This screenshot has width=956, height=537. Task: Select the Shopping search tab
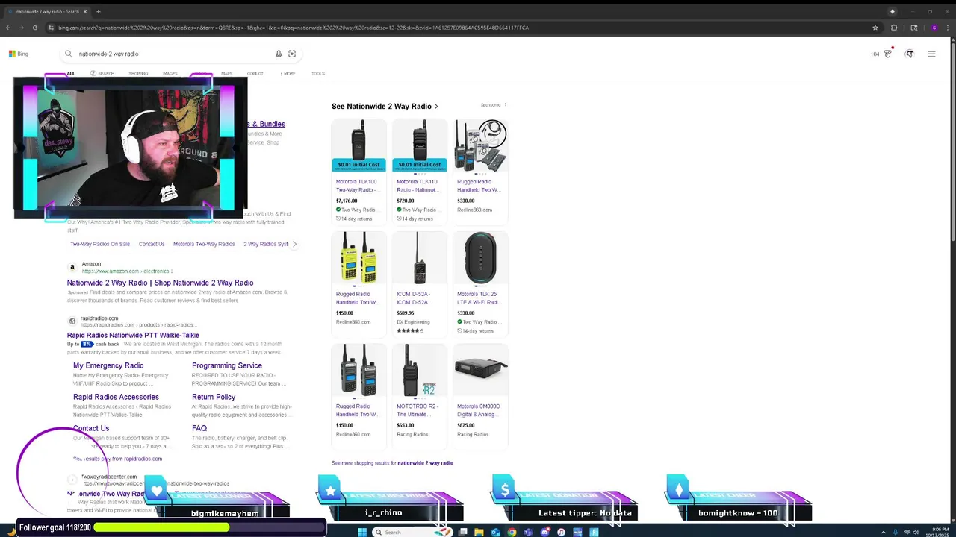tap(138, 74)
